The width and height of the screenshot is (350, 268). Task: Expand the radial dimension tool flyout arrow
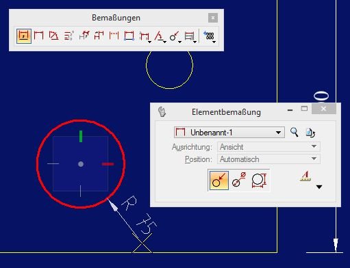pyautogui.click(x=179, y=42)
